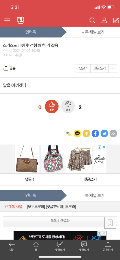Share the post to Facebook

tap(95, 133)
